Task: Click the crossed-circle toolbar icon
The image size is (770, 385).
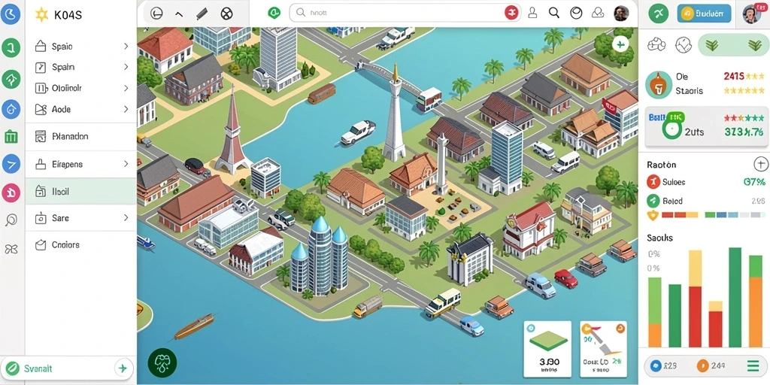Action: click(x=226, y=14)
